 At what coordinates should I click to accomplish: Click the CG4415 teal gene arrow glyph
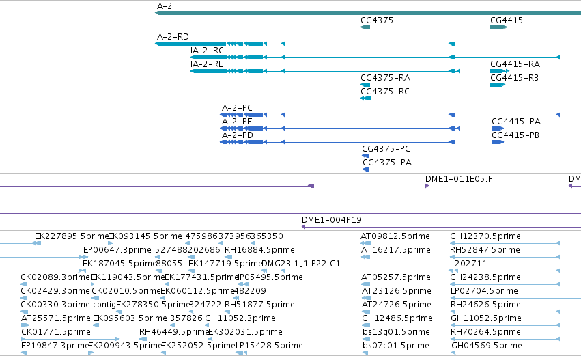(499, 27)
